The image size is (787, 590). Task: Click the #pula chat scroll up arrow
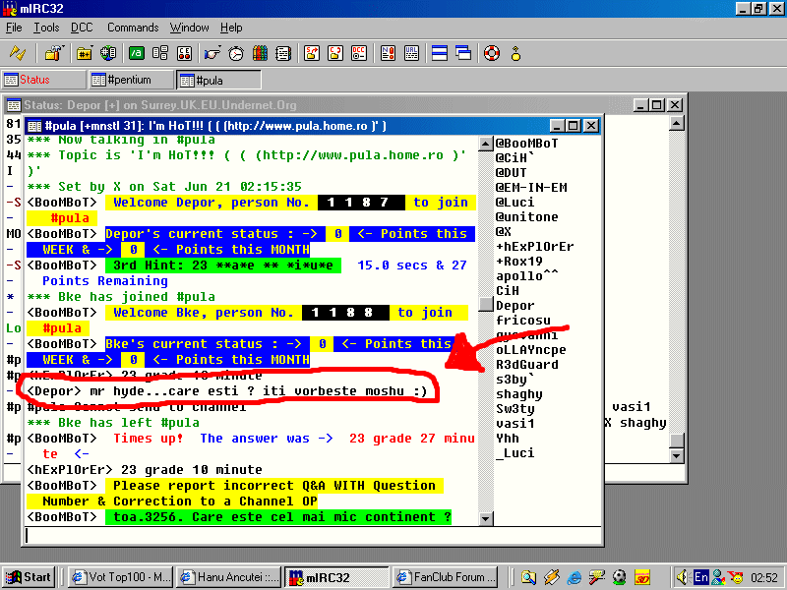coord(485,144)
